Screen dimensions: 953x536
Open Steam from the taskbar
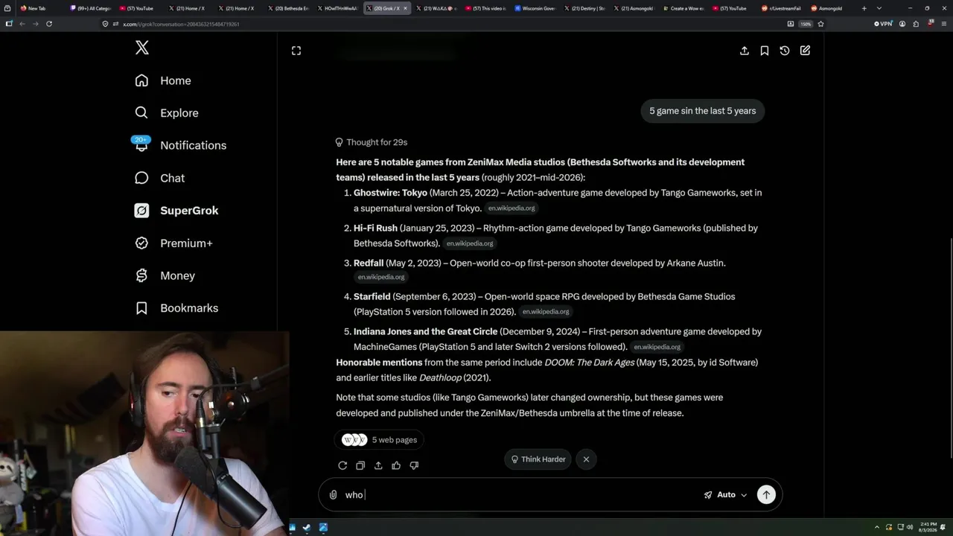[x=307, y=528]
